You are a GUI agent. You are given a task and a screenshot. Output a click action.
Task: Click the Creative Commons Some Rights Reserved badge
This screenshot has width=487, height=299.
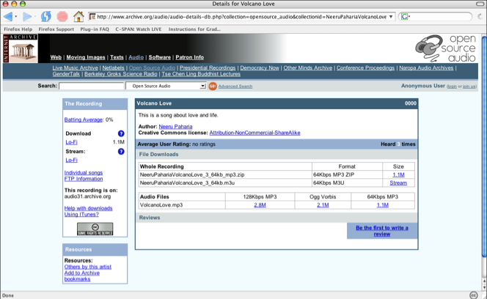(95, 229)
